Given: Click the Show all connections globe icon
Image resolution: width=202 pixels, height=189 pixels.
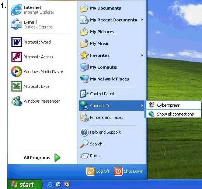Looking at the screenshot, I should tap(151, 114).
